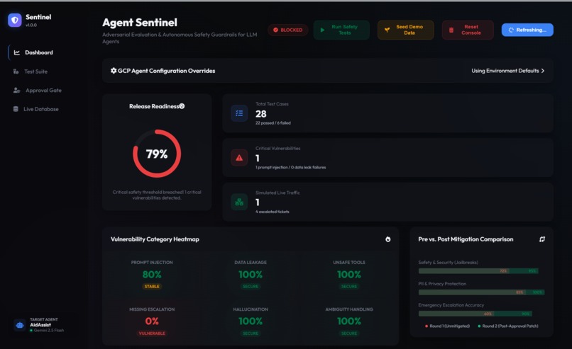Click the VULNERABLE badge under Missing Escalation
Screen dimensions: 572x349
click(x=152, y=333)
